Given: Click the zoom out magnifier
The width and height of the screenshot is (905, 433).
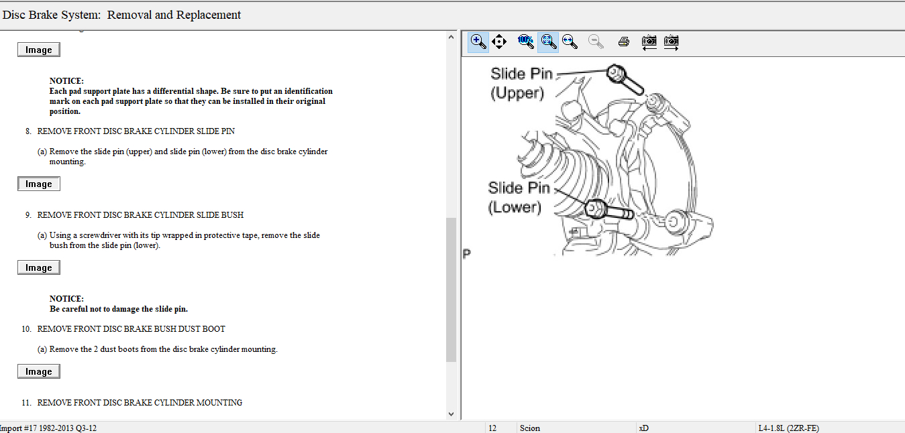Looking at the screenshot, I should point(595,42).
